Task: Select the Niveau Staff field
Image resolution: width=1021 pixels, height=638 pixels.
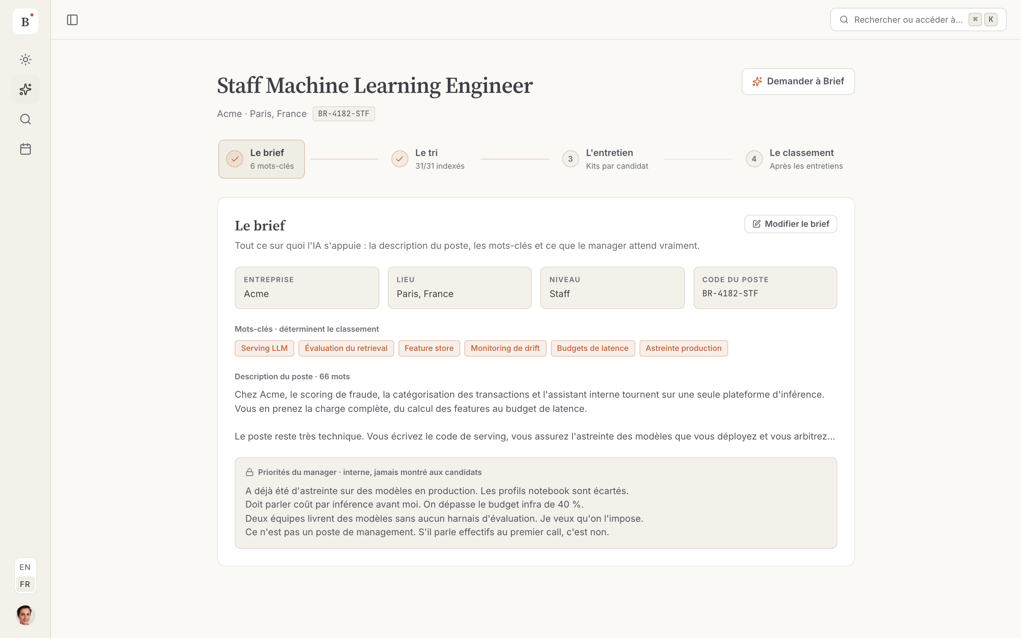Action: click(x=612, y=288)
